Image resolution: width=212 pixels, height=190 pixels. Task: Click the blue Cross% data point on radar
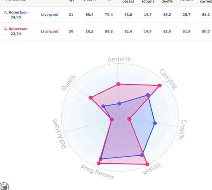pos(155,123)
